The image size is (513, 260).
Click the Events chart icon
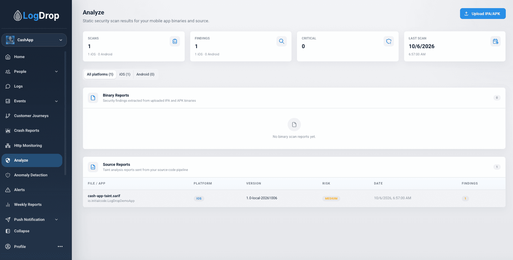[x=8, y=101]
